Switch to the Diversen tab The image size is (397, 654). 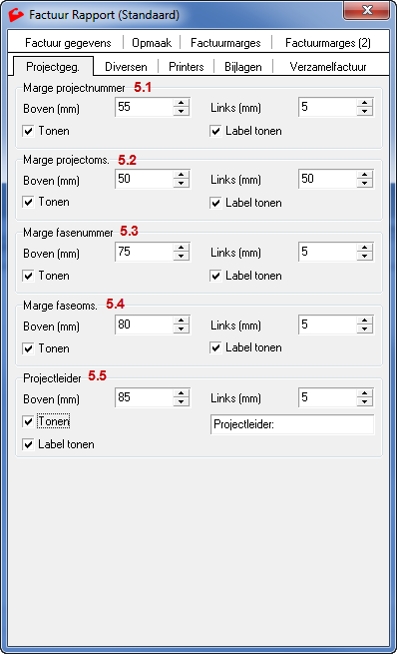pos(126,67)
